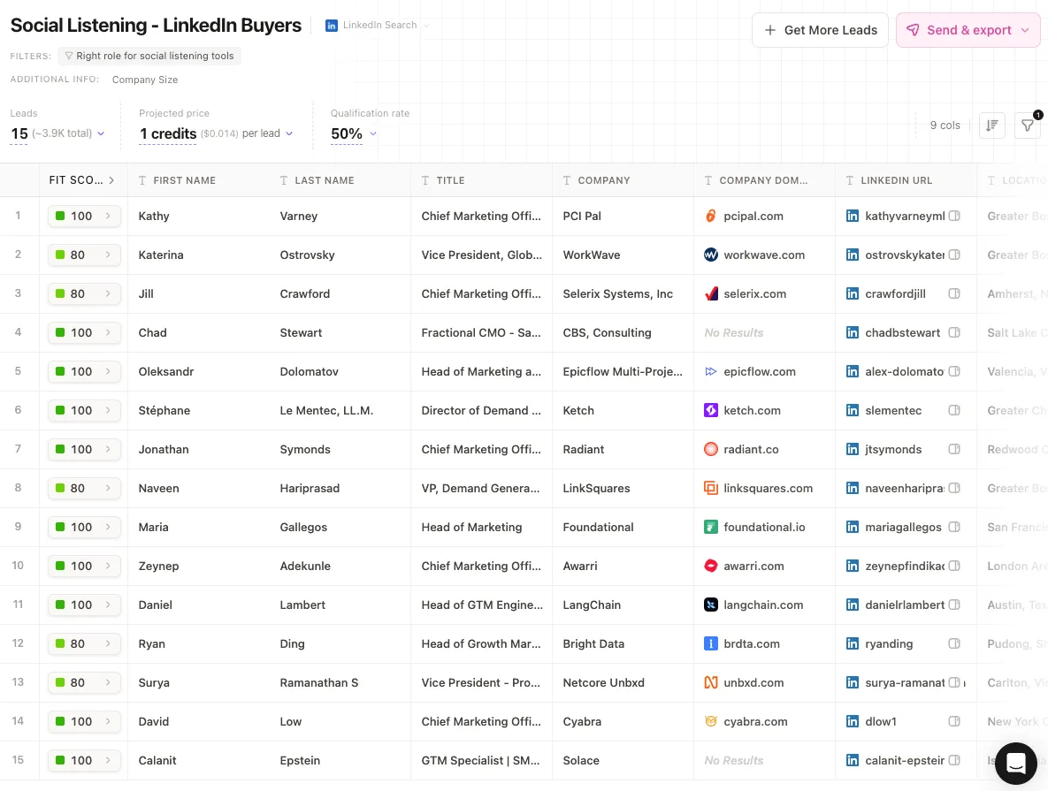Click LinkedIn icon in David Low's row
The image size is (1048, 791).
[x=853, y=721]
